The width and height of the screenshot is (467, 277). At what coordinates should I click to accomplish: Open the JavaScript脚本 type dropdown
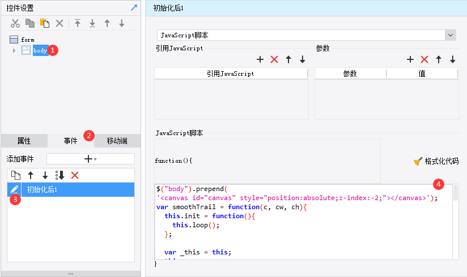(451, 35)
